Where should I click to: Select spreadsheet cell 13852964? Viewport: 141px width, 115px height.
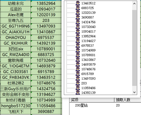click(x=46, y=4)
